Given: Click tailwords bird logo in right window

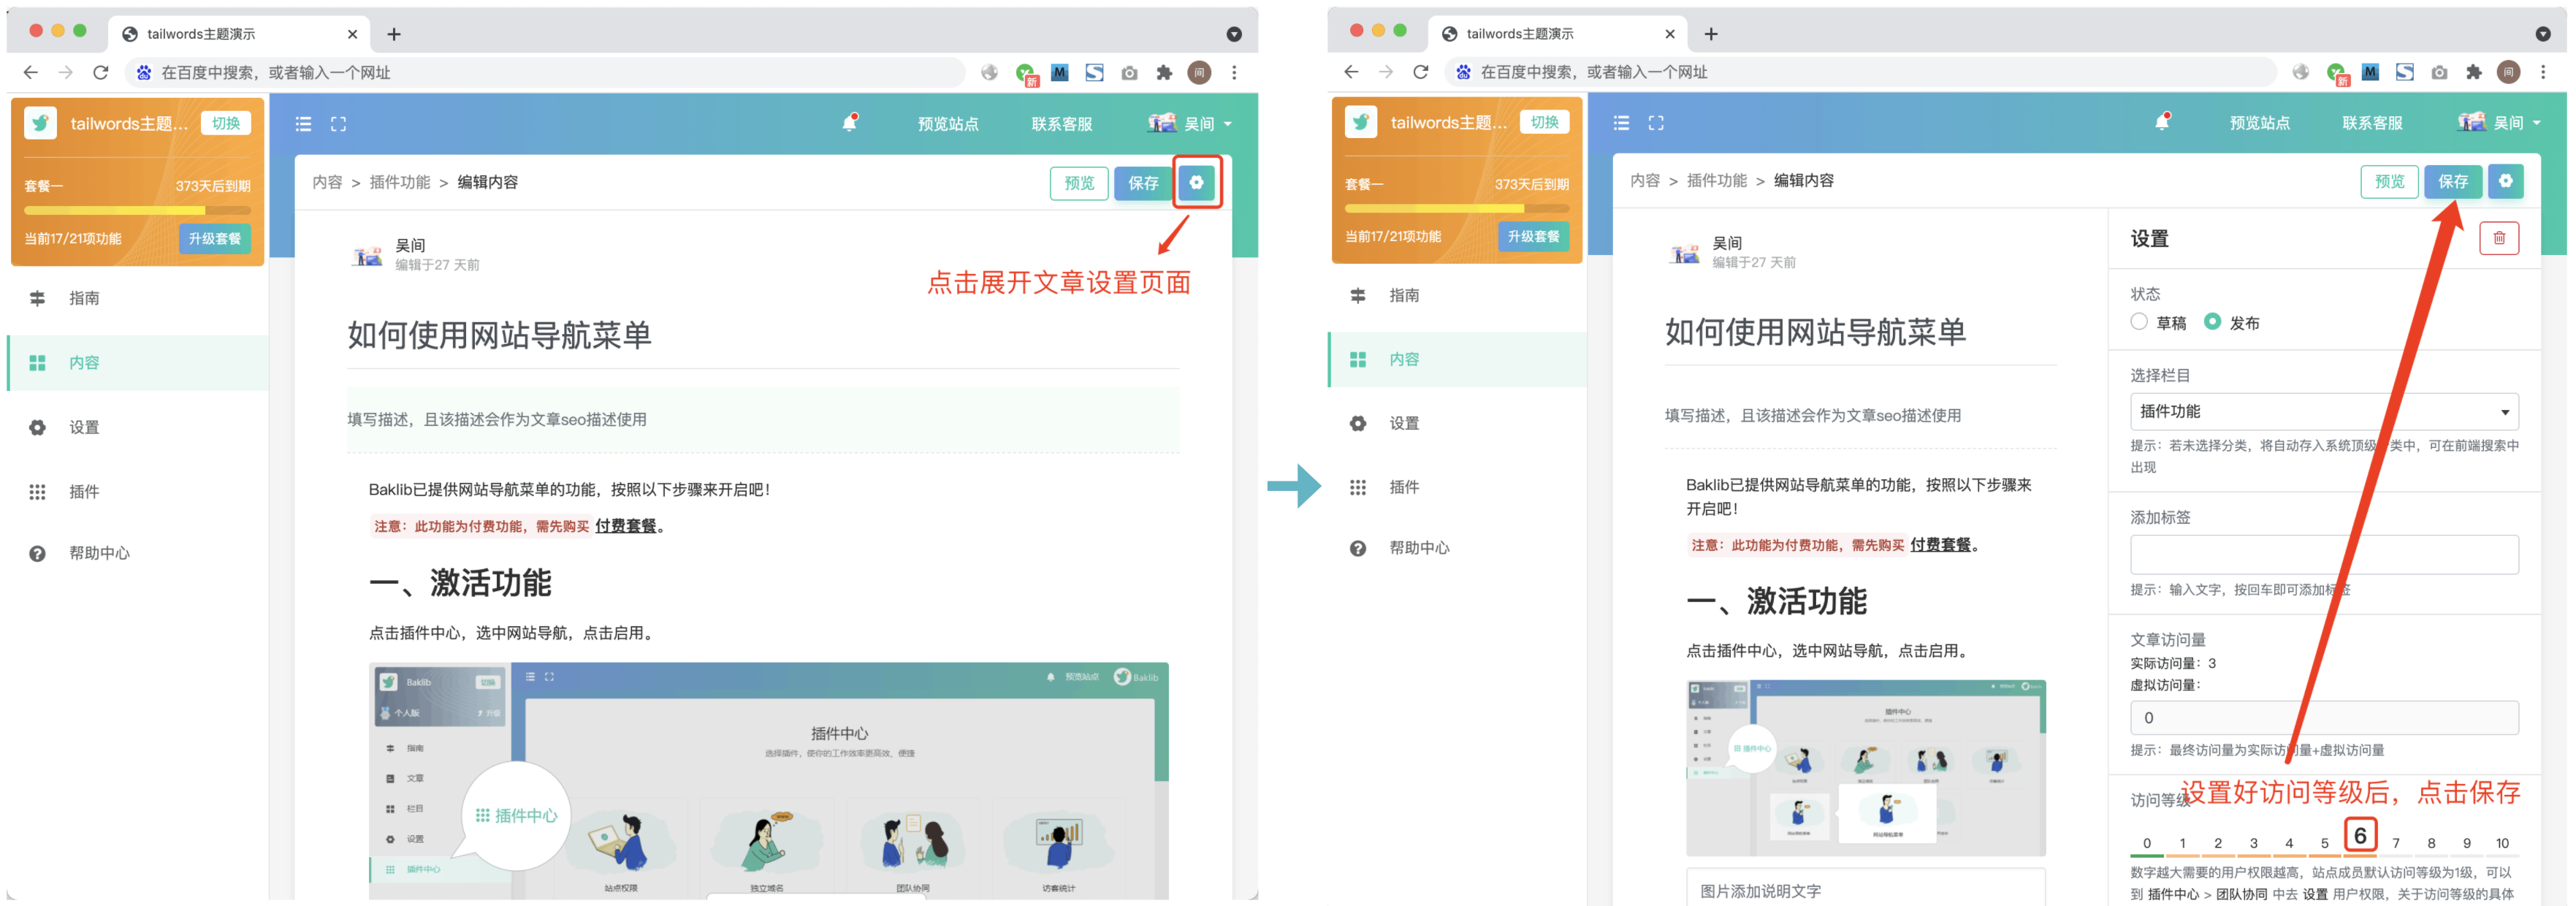Looking at the screenshot, I should tap(1360, 122).
